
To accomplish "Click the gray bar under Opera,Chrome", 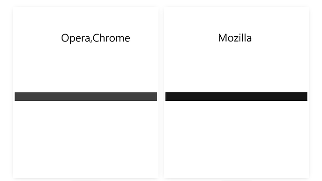I will click(86, 97).
